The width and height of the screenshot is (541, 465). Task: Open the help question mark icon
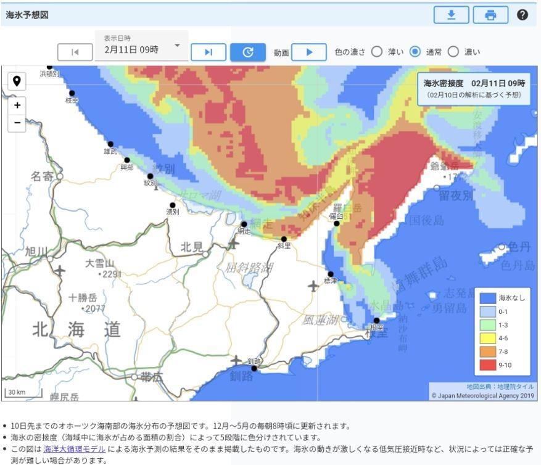[522, 15]
